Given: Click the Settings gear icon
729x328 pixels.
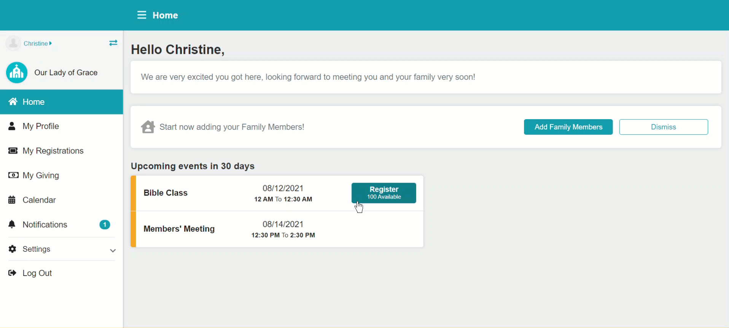Looking at the screenshot, I should point(12,249).
